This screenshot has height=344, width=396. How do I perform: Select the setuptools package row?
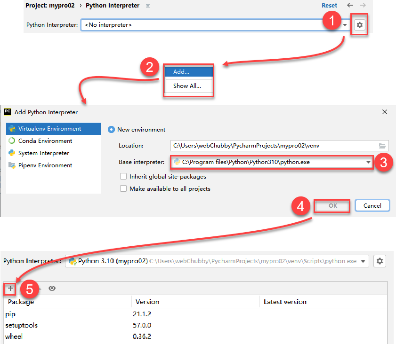point(195,325)
